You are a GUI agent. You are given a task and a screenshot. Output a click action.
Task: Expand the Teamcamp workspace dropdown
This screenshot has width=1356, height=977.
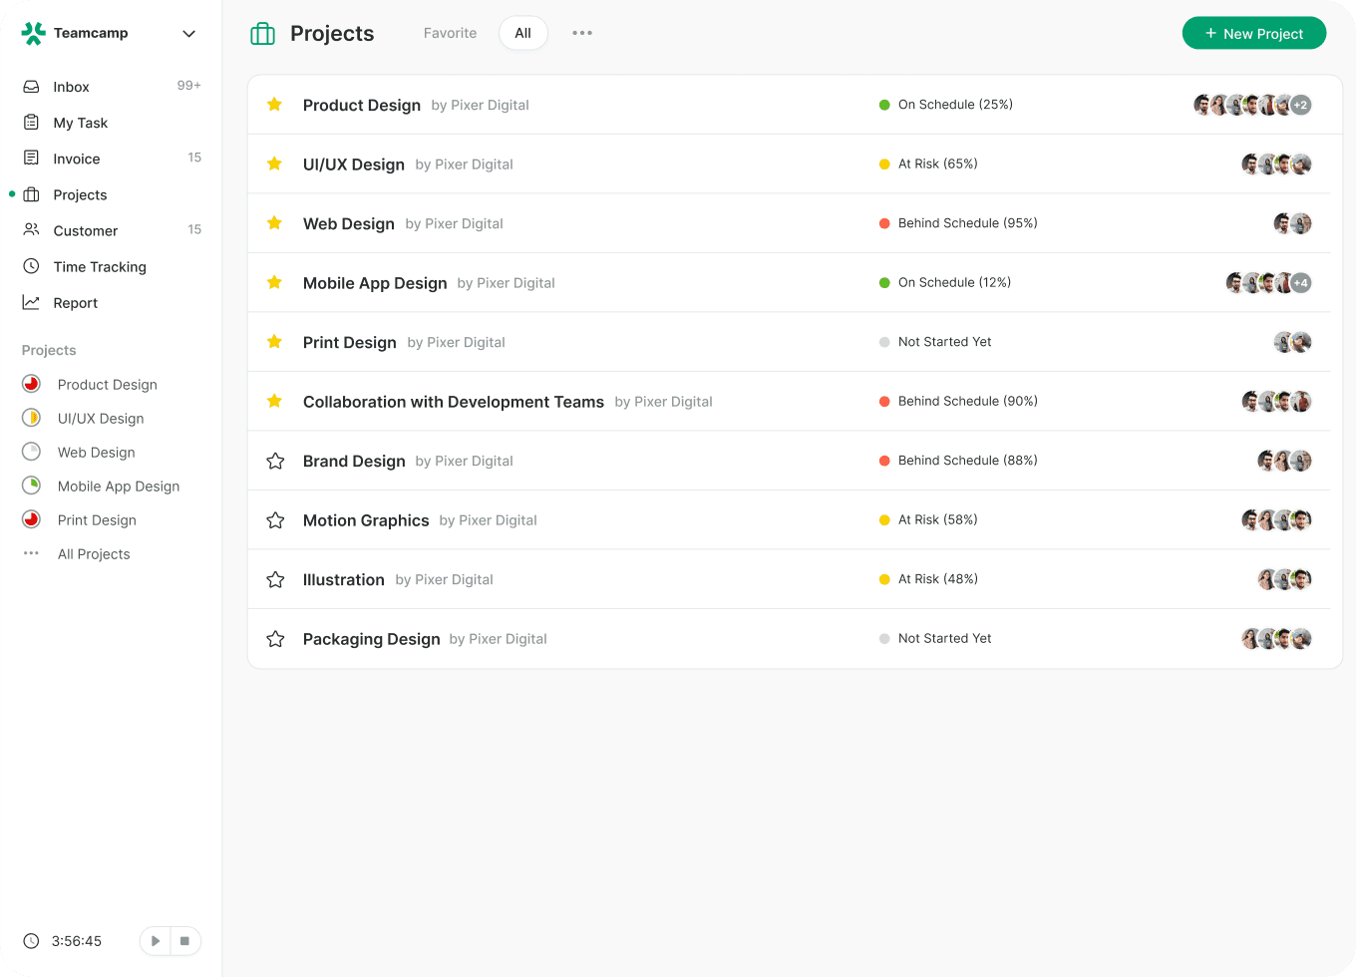pos(188,34)
